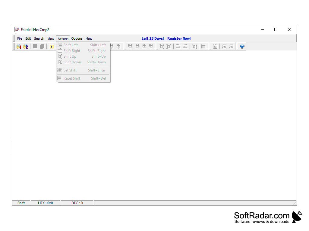This screenshot has width=309, height=231.
Task: Jump to first difference icon after toolbar separator
Action: 130,46
